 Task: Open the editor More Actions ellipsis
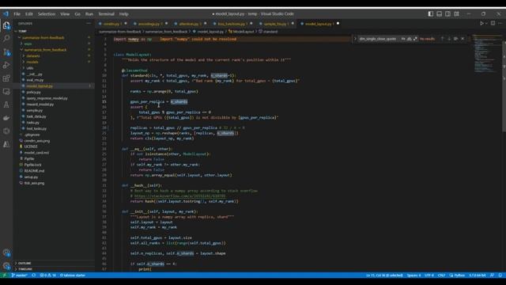[x=500, y=23]
